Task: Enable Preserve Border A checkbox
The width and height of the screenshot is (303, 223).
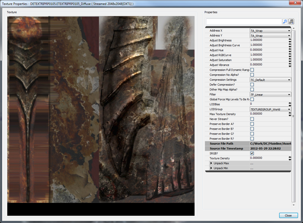Action: pos(252,124)
